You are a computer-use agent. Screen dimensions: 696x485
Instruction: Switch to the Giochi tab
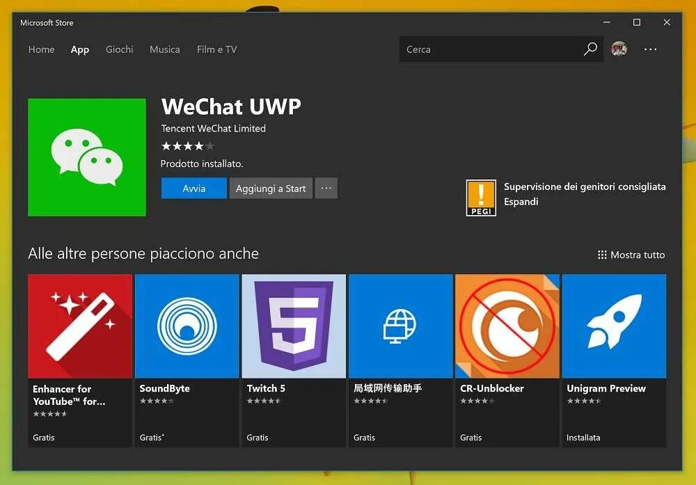[120, 49]
